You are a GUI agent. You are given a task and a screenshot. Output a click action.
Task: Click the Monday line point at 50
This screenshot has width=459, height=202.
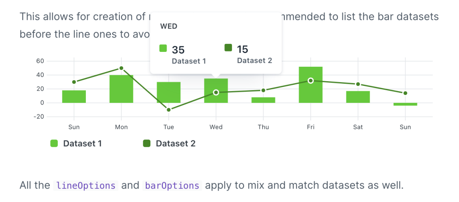coord(121,68)
